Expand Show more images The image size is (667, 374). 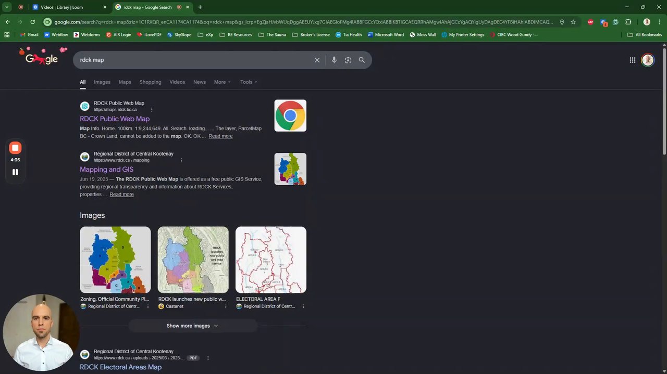[x=193, y=326]
